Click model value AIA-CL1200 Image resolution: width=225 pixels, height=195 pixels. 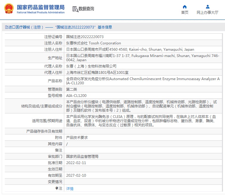(76, 96)
